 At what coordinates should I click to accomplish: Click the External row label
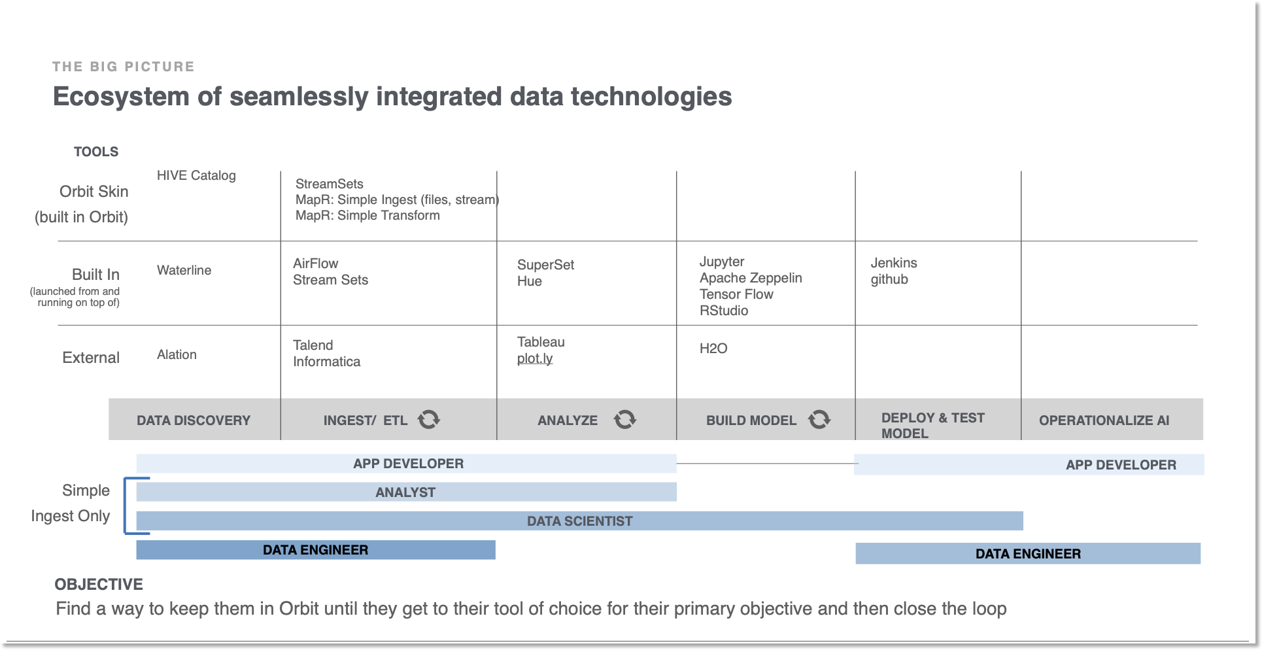(91, 358)
